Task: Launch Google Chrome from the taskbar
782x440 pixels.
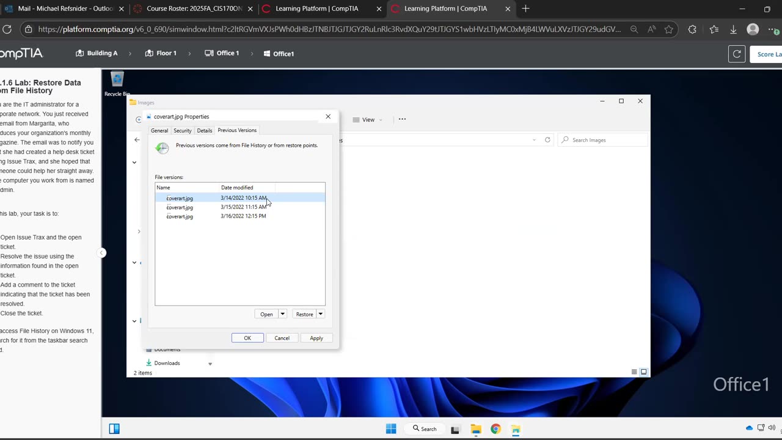Action: pyautogui.click(x=495, y=429)
